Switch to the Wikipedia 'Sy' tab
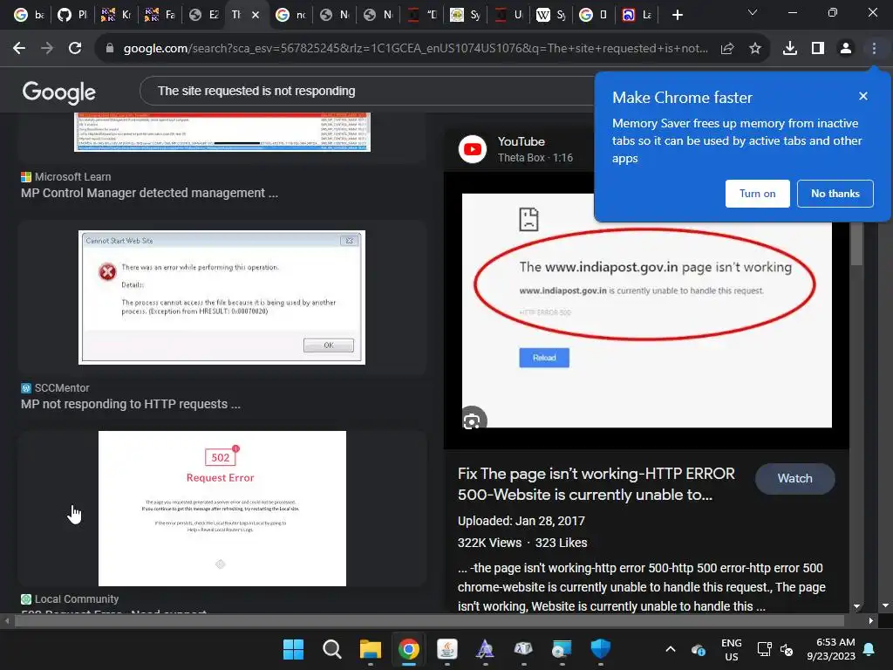The height and width of the screenshot is (670, 893). (550, 15)
